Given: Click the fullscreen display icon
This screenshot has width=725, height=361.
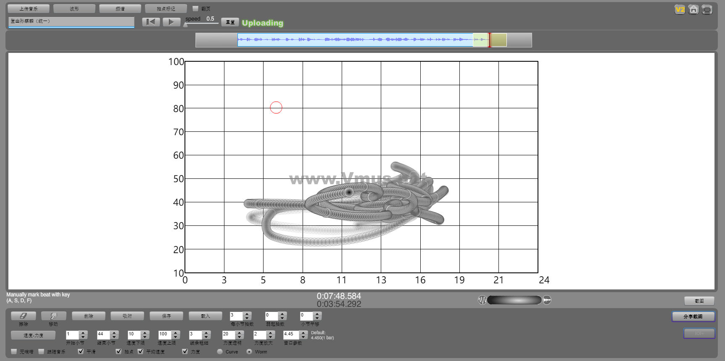Looking at the screenshot, I should pyautogui.click(x=707, y=10).
